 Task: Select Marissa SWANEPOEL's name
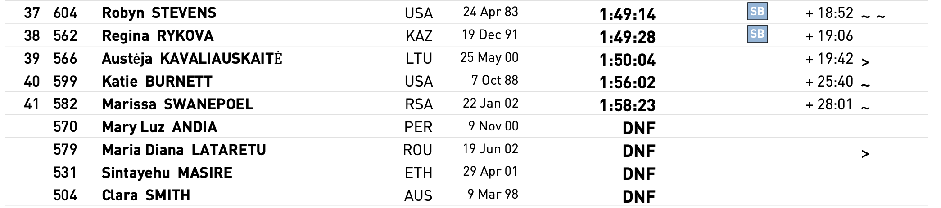coord(177,104)
